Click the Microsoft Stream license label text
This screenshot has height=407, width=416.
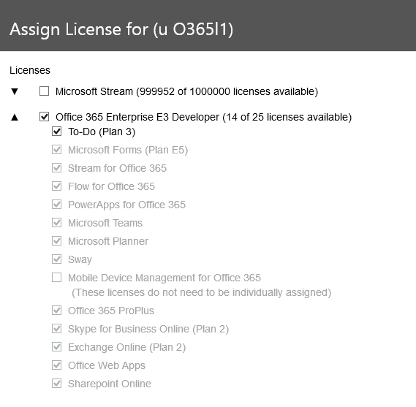[186, 91]
